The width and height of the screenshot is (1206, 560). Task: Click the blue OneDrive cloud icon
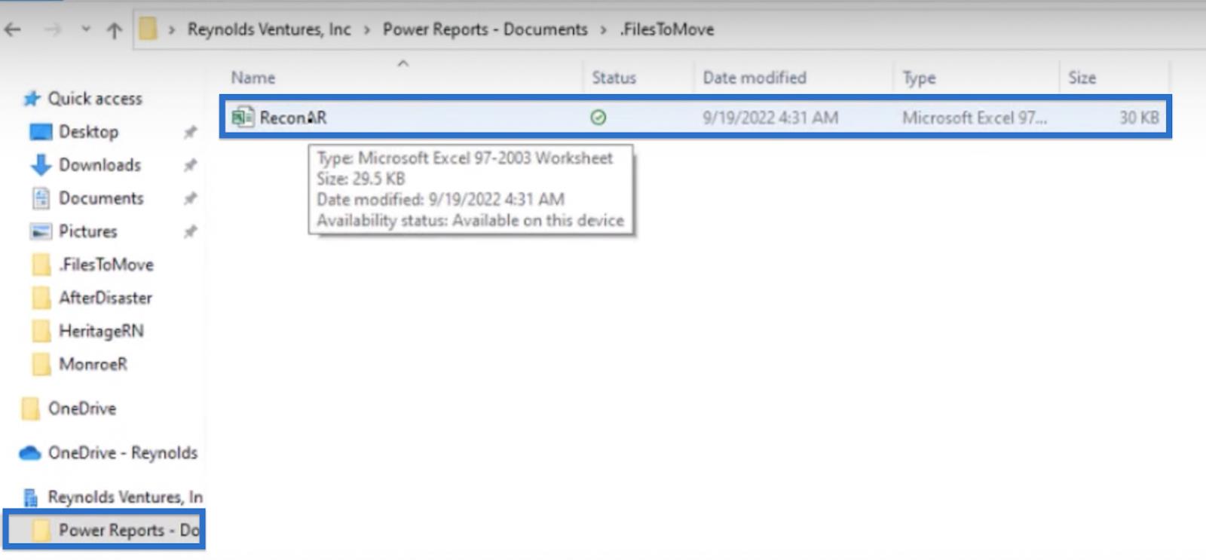coord(30,453)
